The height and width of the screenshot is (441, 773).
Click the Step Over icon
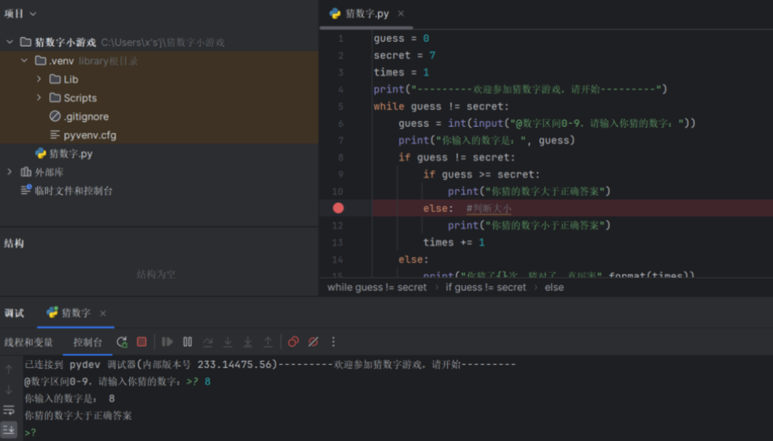point(208,342)
